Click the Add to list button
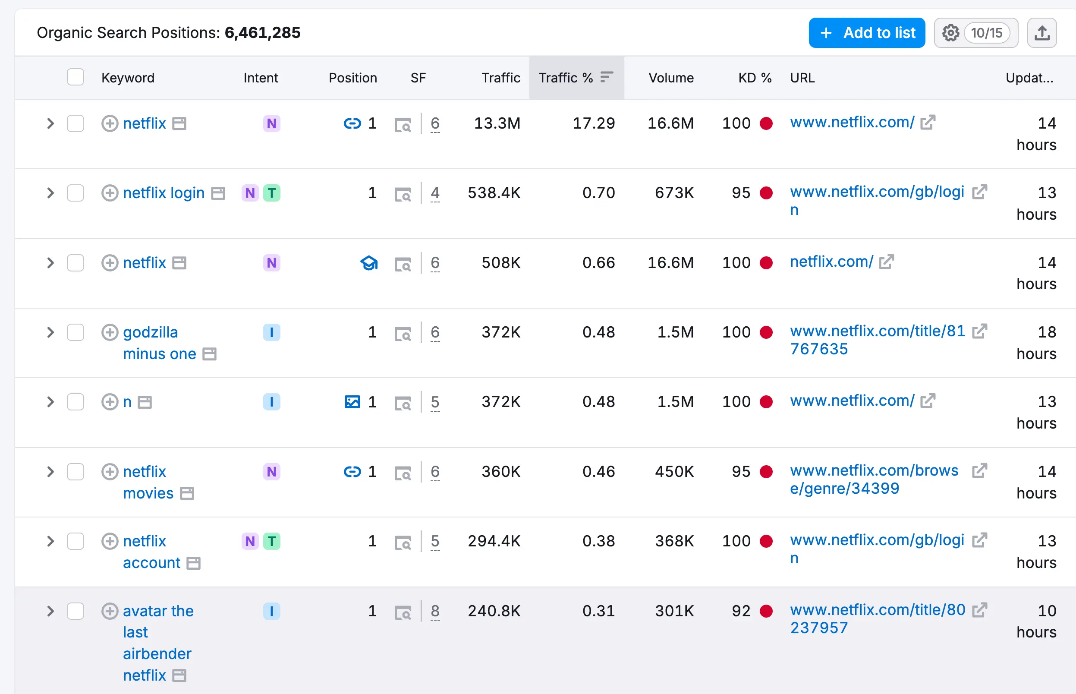 click(867, 33)
